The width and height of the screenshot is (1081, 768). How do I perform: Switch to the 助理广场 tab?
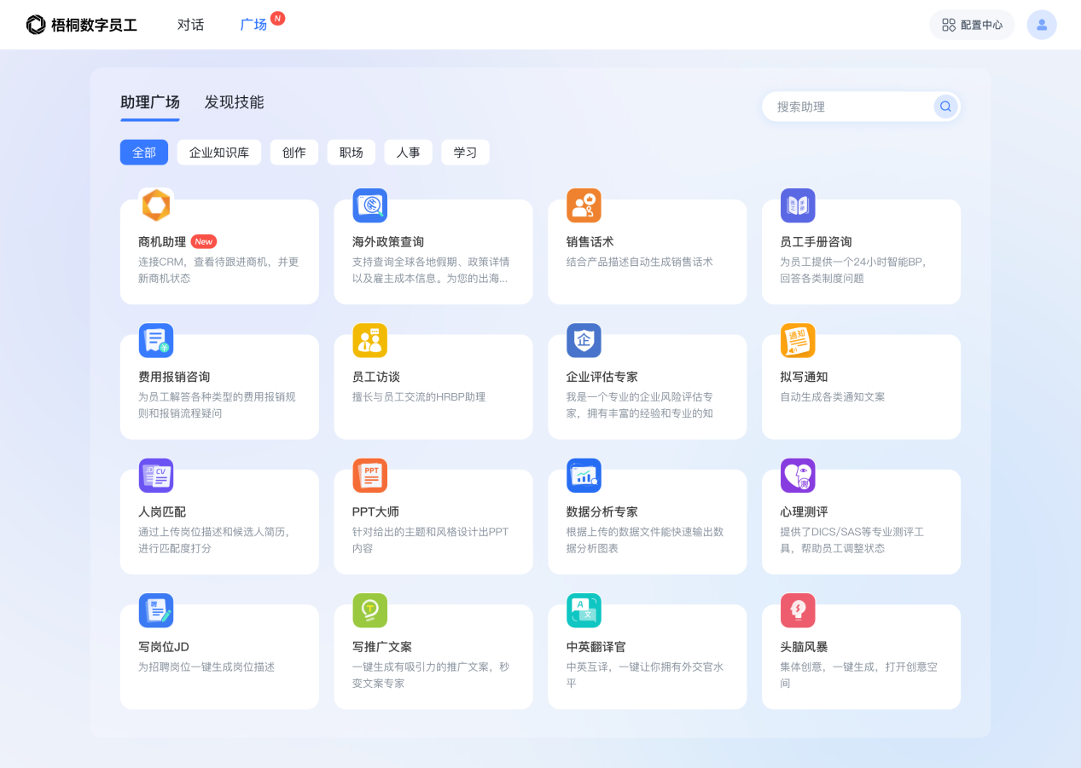pyautogui.click(x=150, y=102)
